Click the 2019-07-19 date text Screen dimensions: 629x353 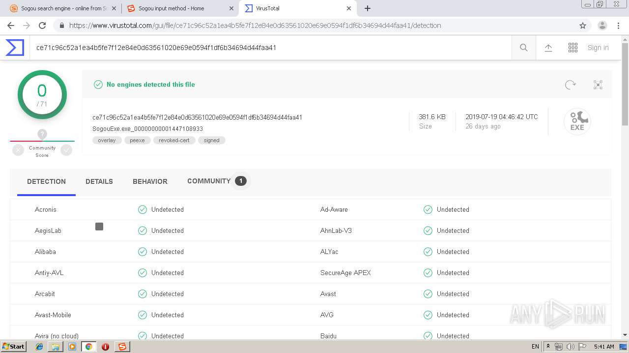point(502,117)
